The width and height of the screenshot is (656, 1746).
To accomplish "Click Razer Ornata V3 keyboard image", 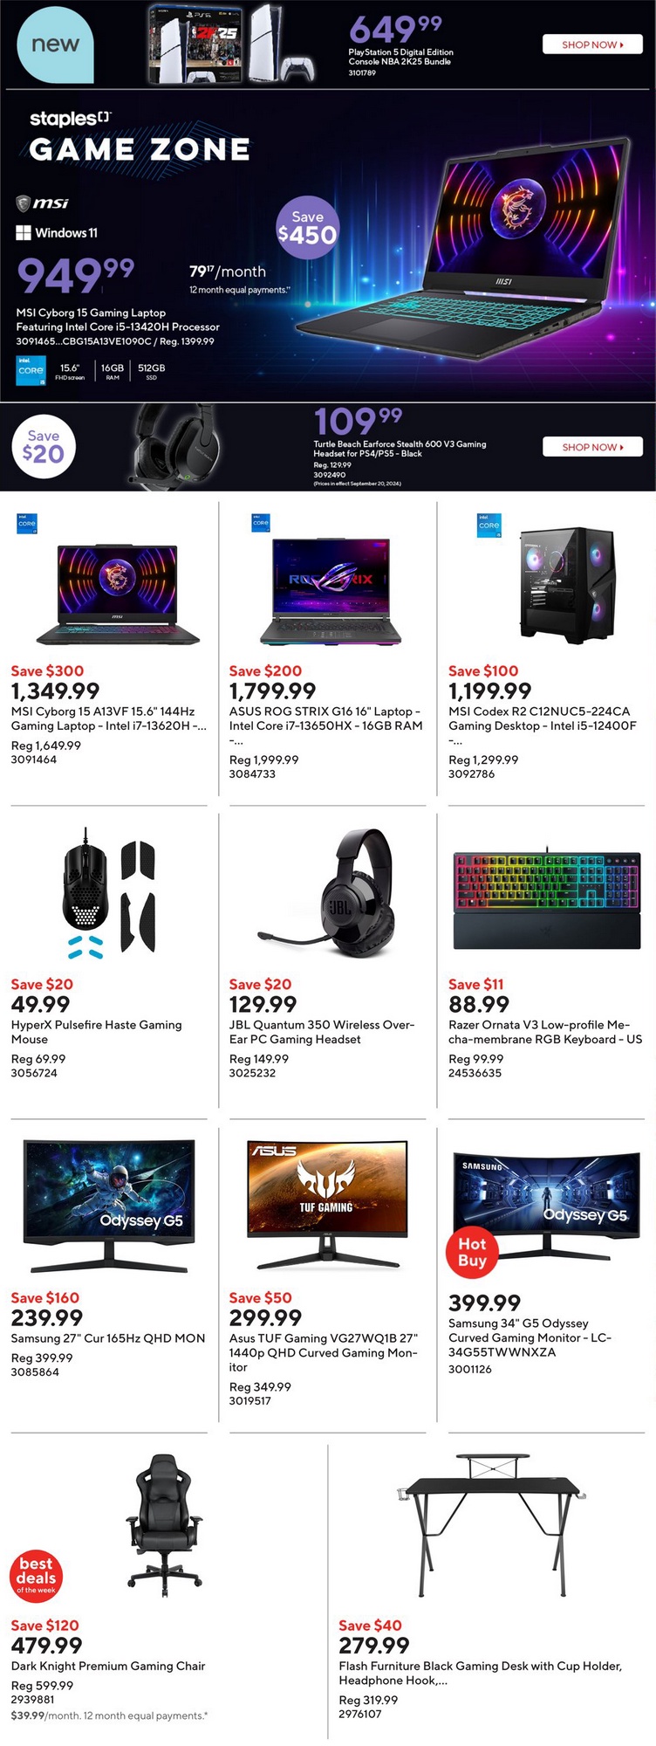I will pyautogui.click(x=547, y=897).
